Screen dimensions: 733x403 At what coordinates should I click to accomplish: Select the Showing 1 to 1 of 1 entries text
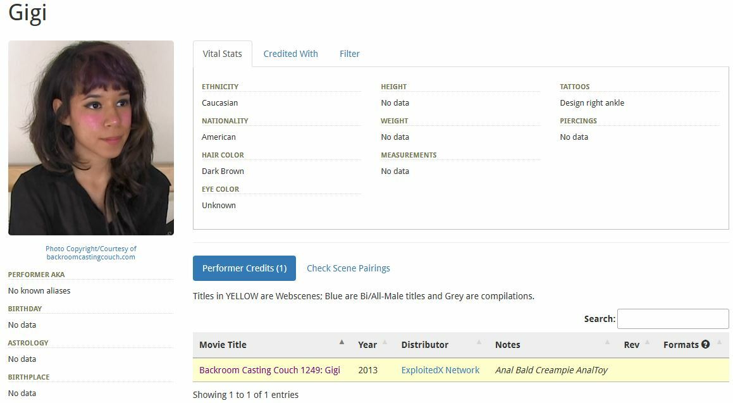click(245, 395)
